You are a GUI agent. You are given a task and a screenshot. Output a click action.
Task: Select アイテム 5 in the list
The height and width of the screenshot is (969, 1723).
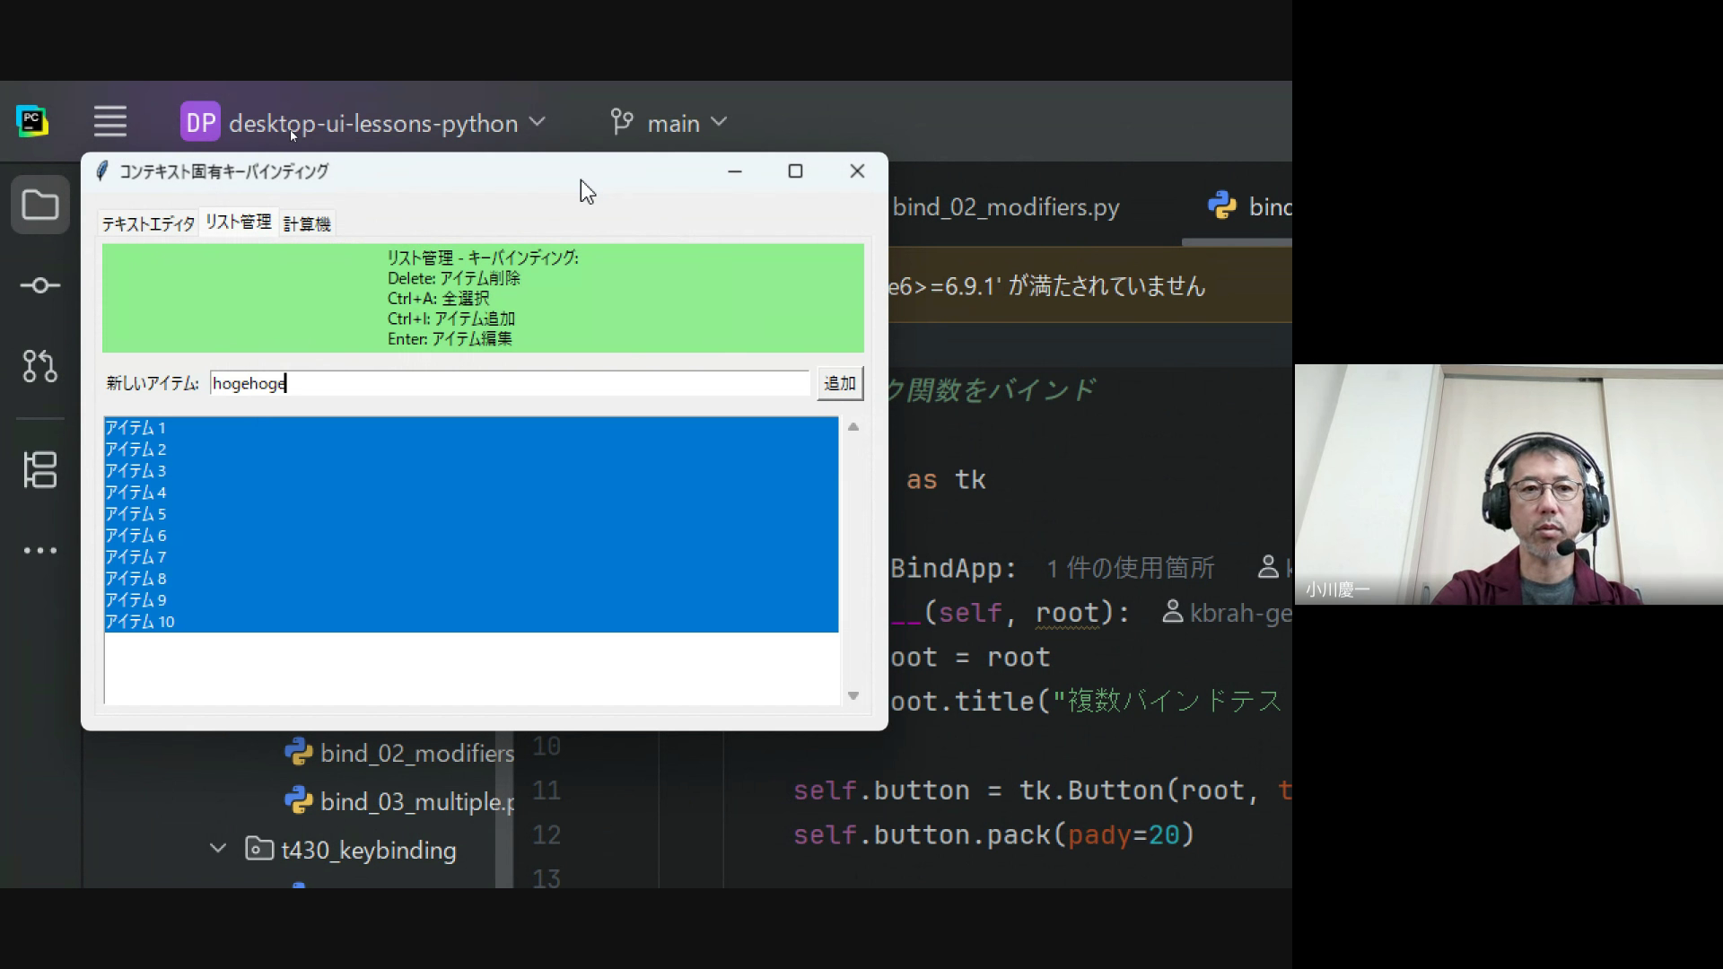136,514
